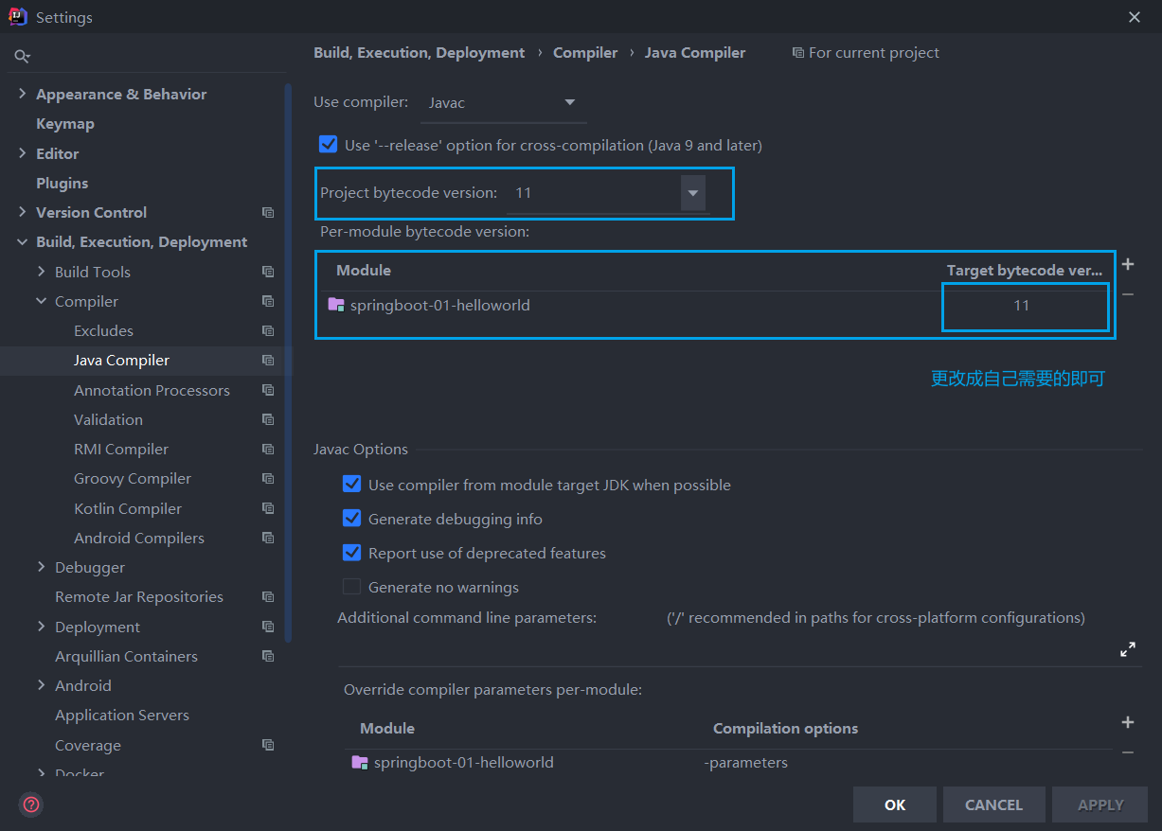Click the settings search magnifier icon
Image resolution: width=1162 pixels, height=831 pixels.
[23, 57]
